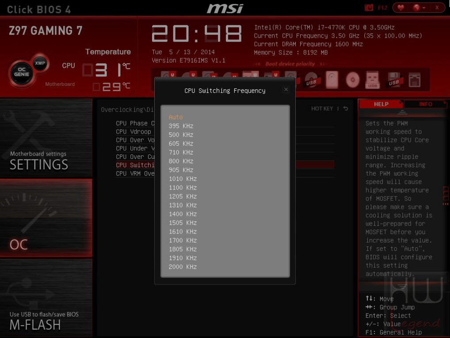This screenshot has height=338, width=450.
Task: Pick 1700 KHz switching frequency
Action: tap(183, 240)
